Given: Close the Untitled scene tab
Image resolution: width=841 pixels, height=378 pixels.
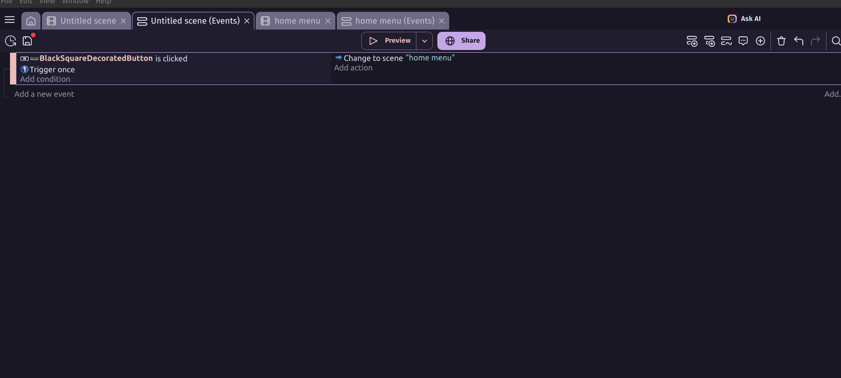Looking at the screenshot, I should point(123,21).
